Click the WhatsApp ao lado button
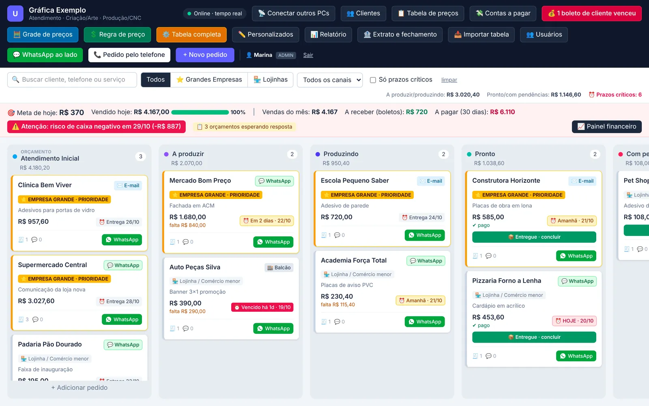The height and width of the screenshot is (406, 649). [45, 55]
